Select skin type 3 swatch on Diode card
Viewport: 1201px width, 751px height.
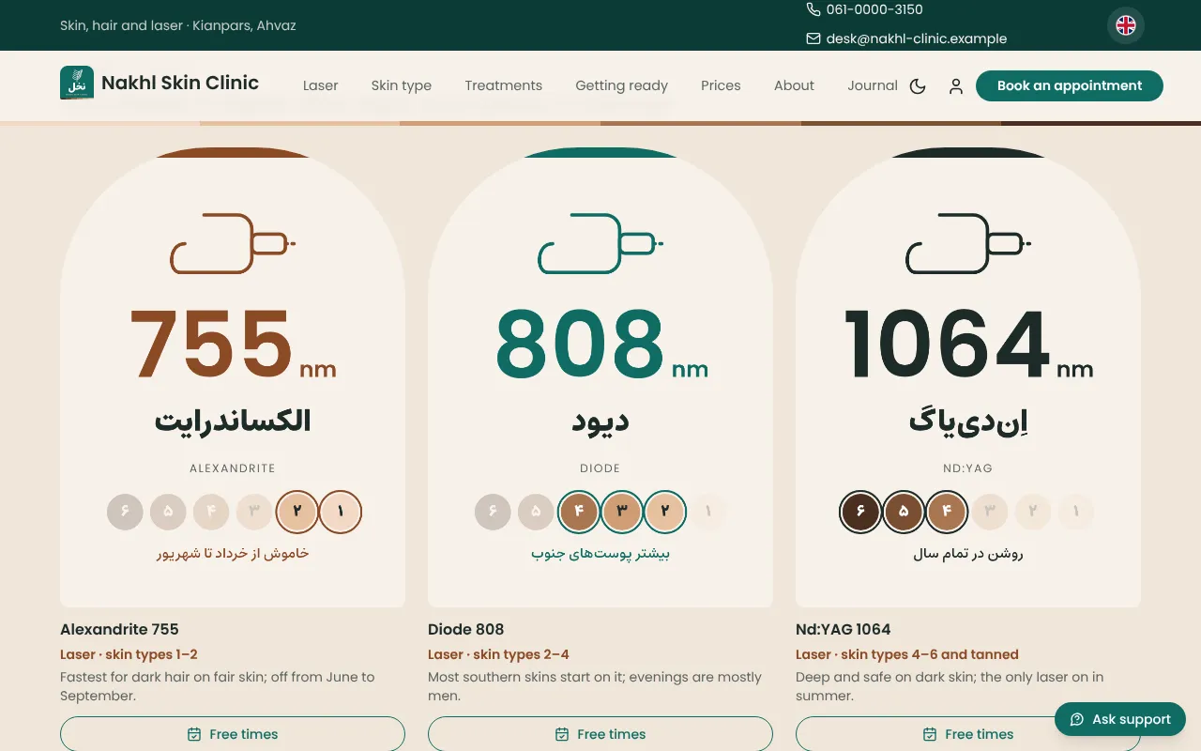coord(622,512)
